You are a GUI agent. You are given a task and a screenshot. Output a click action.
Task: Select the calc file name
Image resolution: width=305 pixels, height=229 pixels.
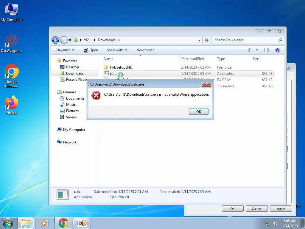113,74
